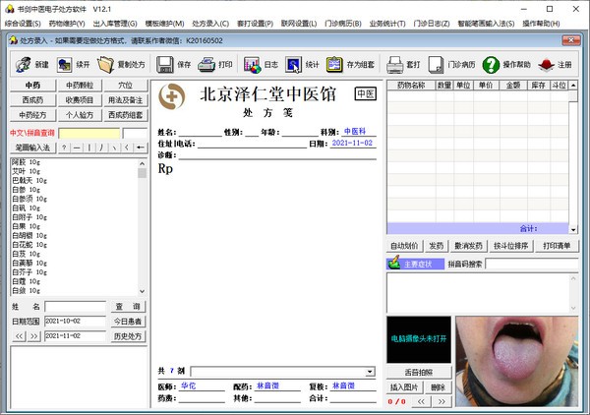Click the 注册 register icon

pyautogui.click(x=545, y=64)
